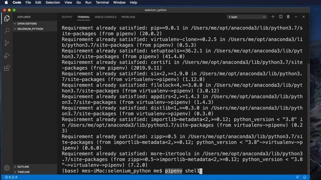Viewport: 321px width, 180px height.
Task: Open the Apple menu
Action: 7,2
